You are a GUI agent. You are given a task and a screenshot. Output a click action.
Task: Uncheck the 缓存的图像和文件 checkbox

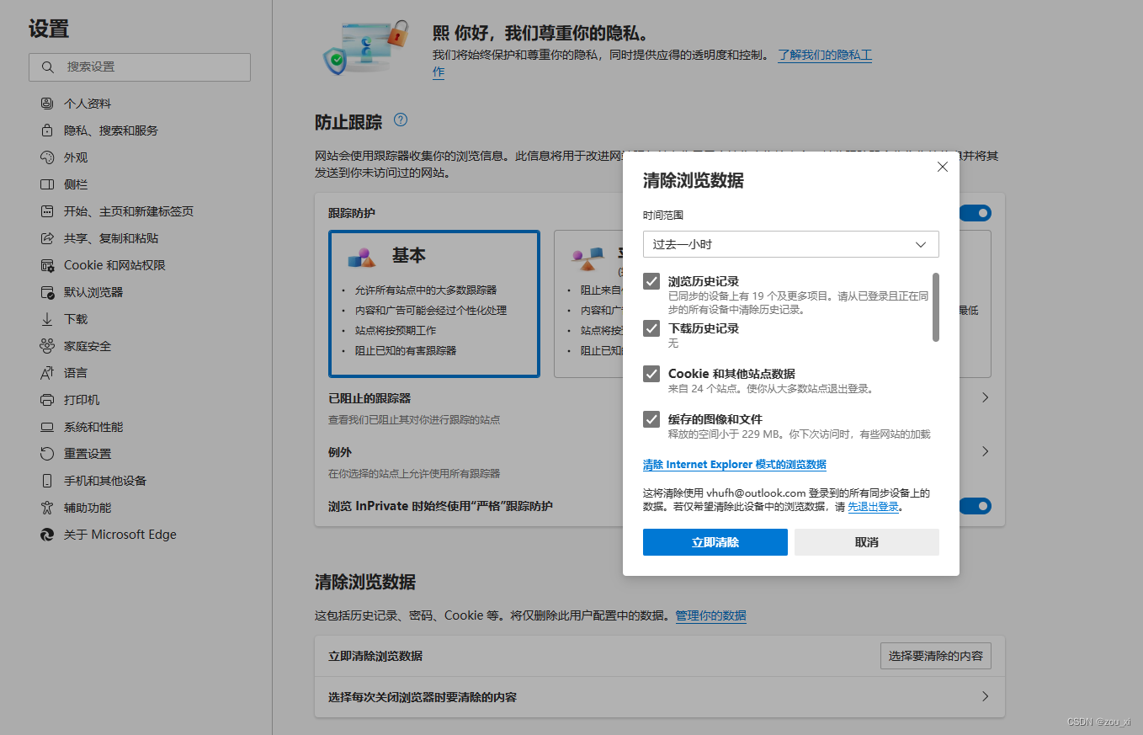pyautogui.click(x=651, y=419)
